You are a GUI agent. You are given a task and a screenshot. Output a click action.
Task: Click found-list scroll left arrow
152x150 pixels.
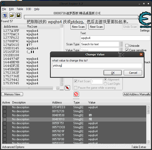(3, 88)
